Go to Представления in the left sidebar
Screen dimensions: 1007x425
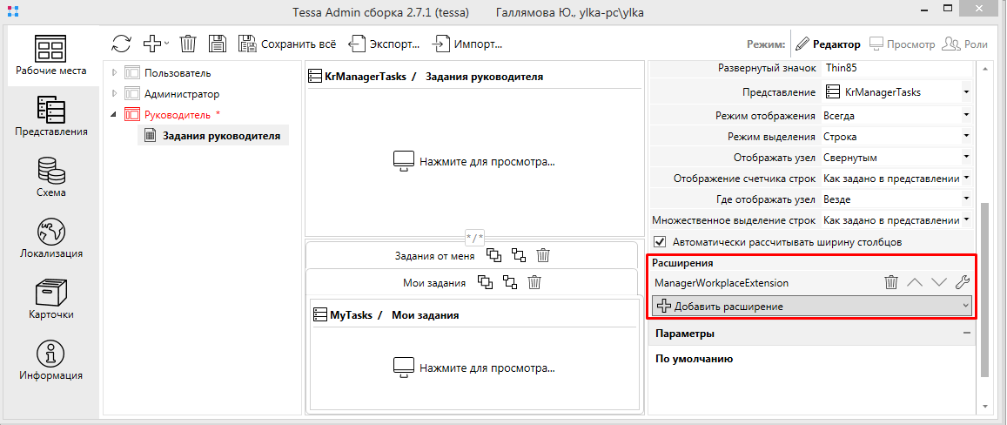click(x=50, y=117)
